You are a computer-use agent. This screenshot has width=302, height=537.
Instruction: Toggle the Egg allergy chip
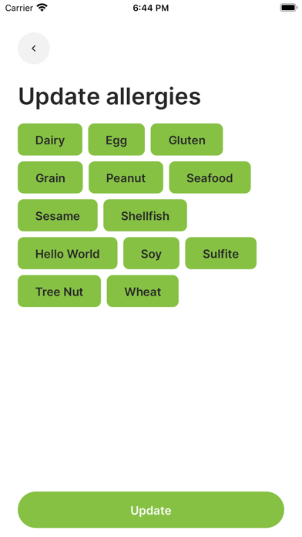[116, 140]
